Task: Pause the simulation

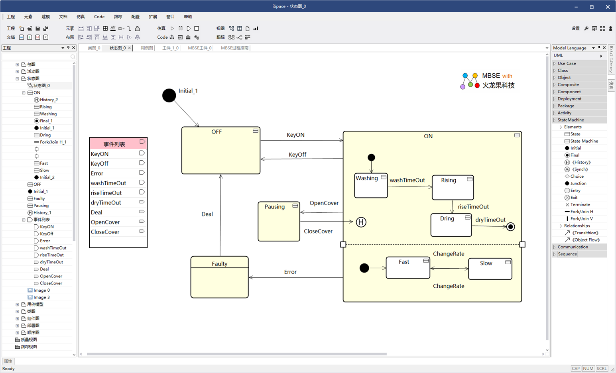Action: tap(180, 29)
